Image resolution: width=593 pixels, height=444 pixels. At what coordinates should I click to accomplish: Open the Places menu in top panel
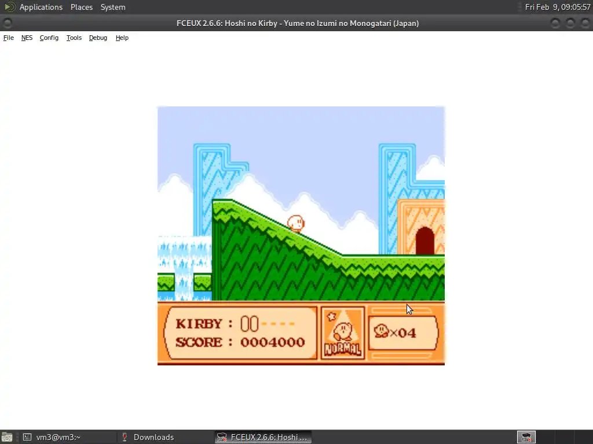[82, 7]
